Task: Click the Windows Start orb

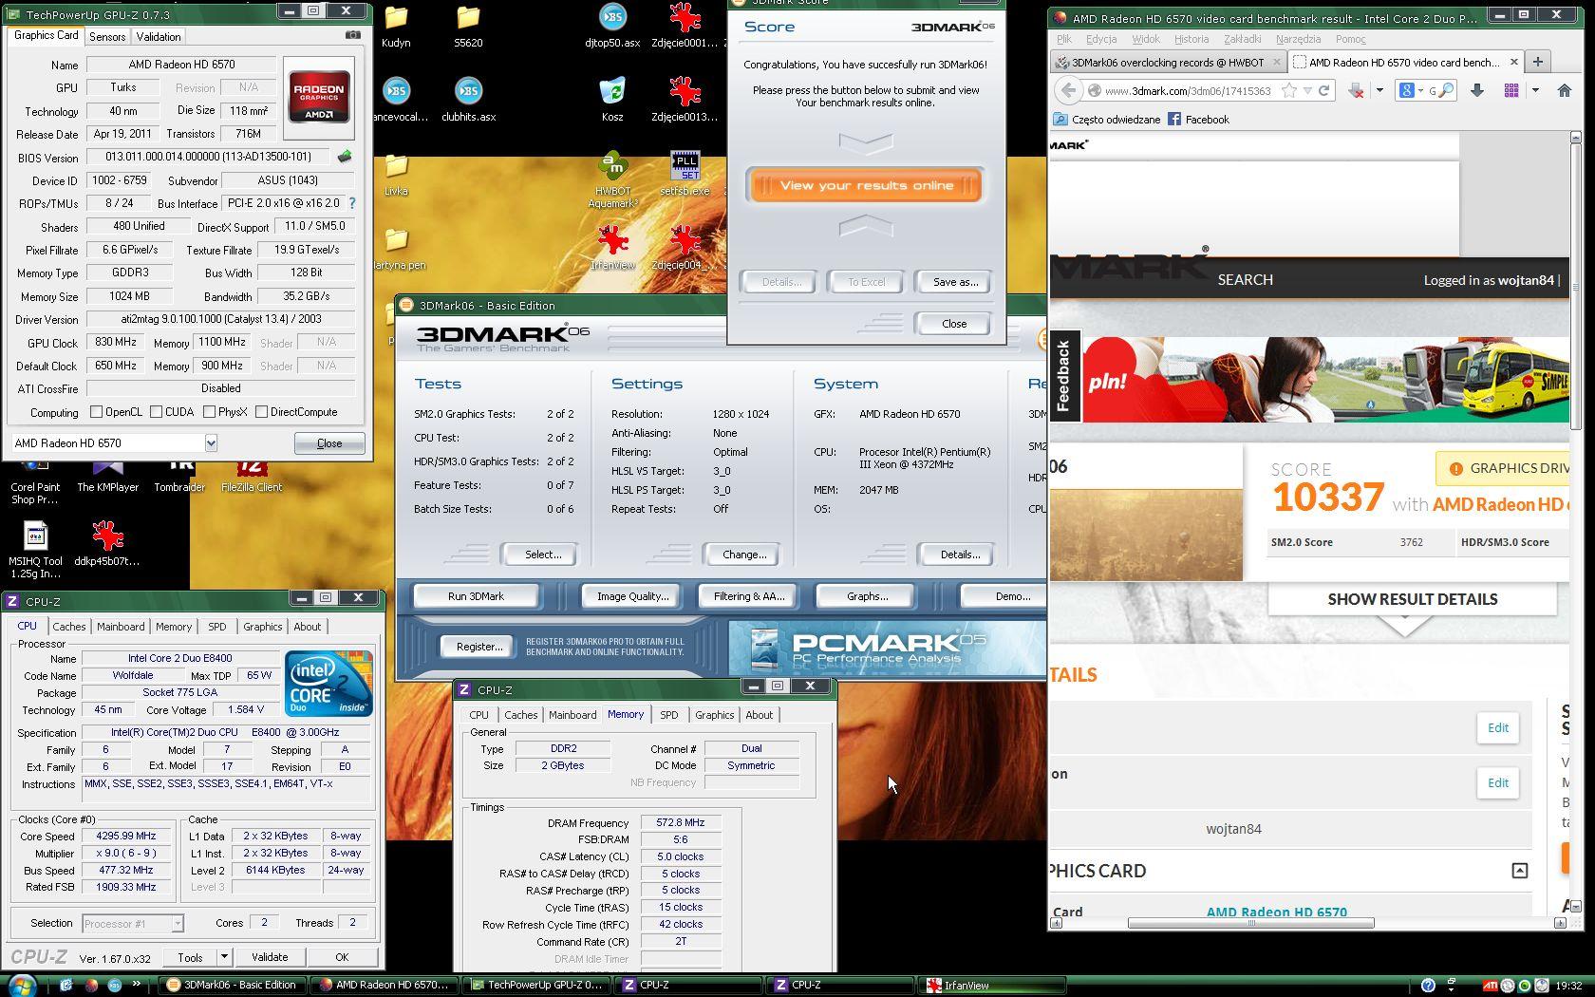Action: (21, 984)
